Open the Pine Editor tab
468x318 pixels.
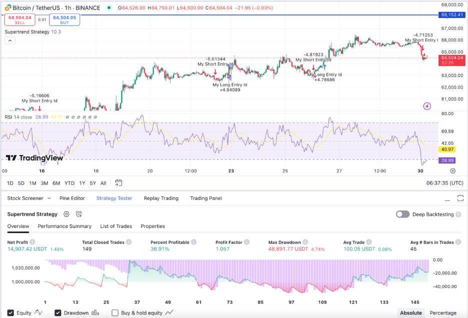click(72, 198)
